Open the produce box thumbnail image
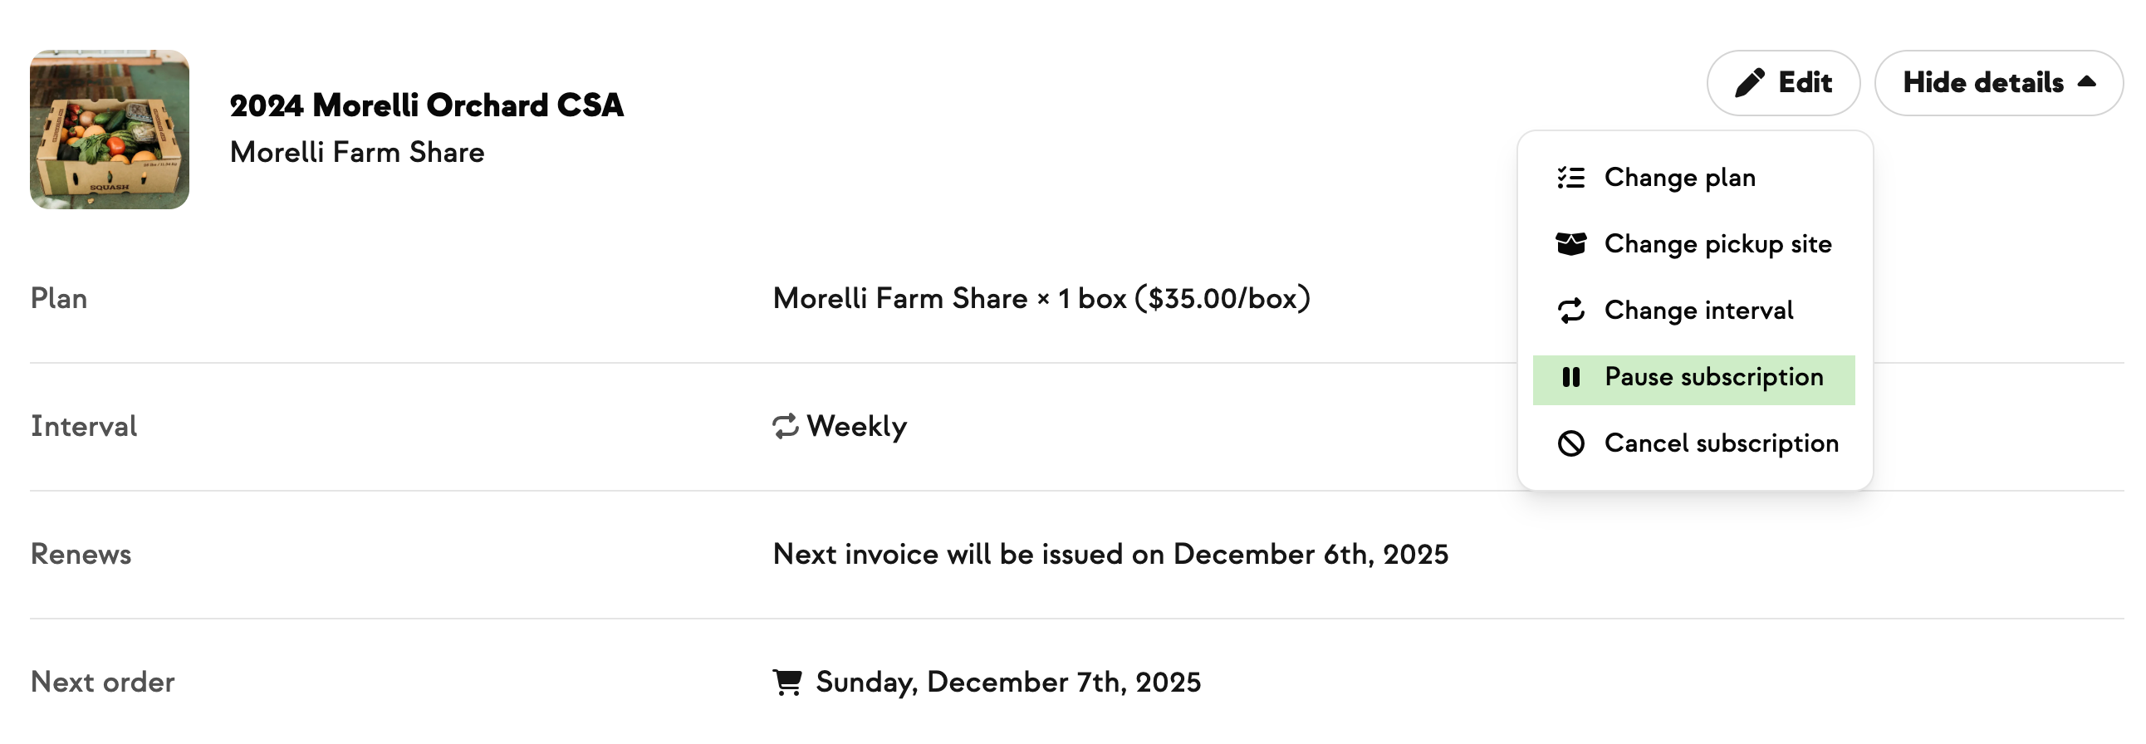The image size is (2146, 744). click(x=109, y=130)
